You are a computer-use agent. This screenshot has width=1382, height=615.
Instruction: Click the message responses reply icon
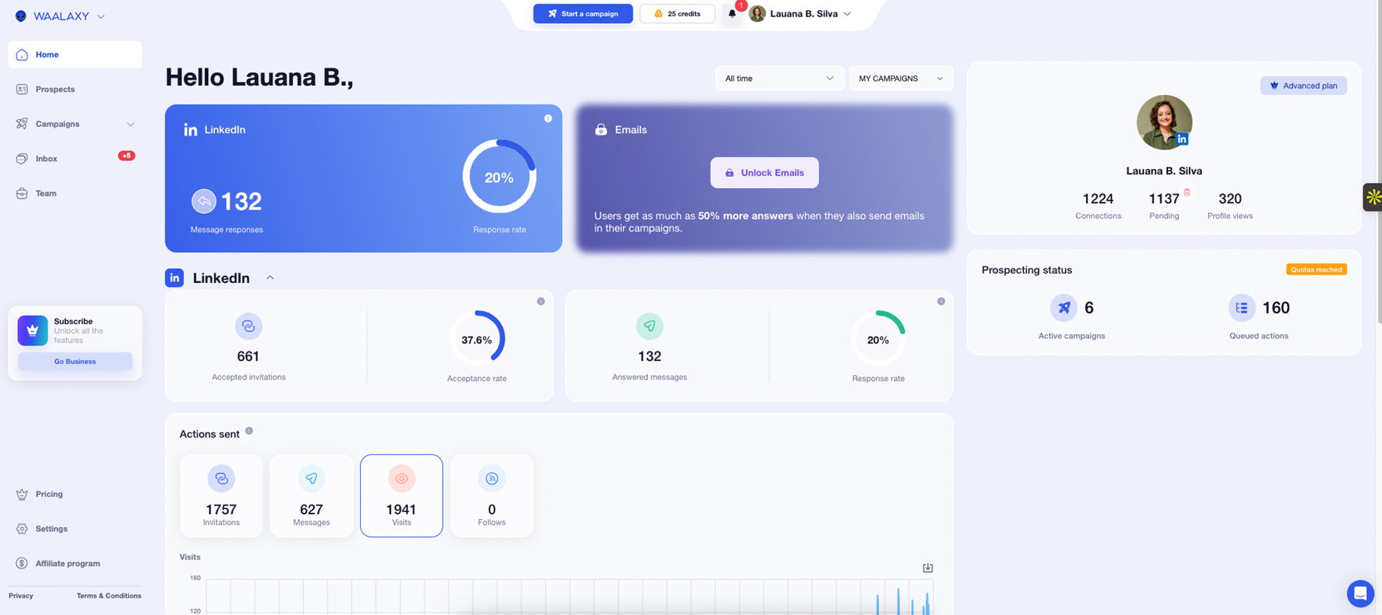204,201
